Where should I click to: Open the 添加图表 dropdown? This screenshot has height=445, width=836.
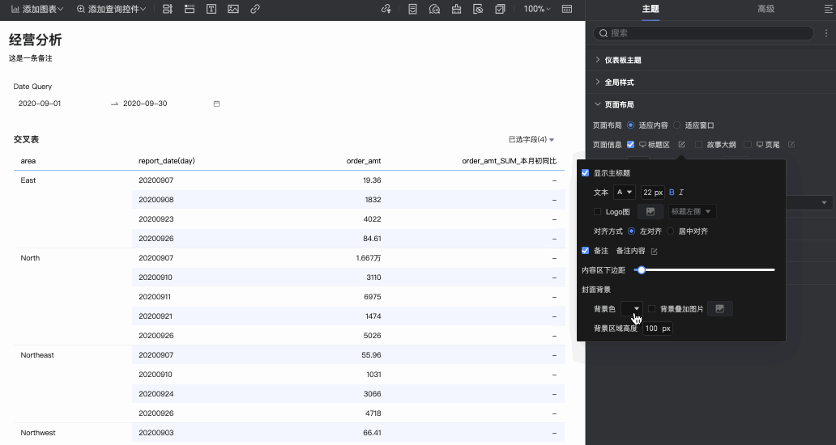click(x=37, y=9)
